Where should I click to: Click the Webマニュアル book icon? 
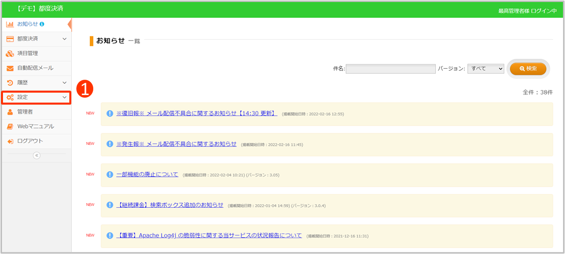tap(9, 127)
